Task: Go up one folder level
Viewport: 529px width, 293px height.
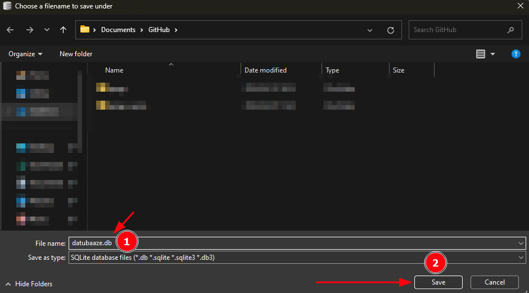Action: click(x=63, y=30)
